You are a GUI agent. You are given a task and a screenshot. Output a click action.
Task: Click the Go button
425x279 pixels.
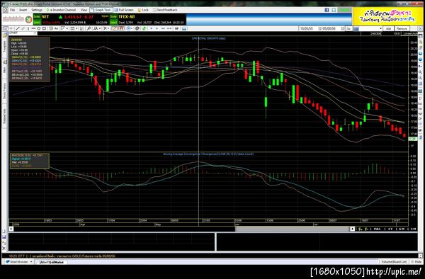click(x=348, y=28)
